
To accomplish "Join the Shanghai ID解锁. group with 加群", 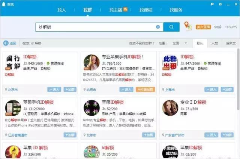I will pyautogui.click(x=227, y=90).
